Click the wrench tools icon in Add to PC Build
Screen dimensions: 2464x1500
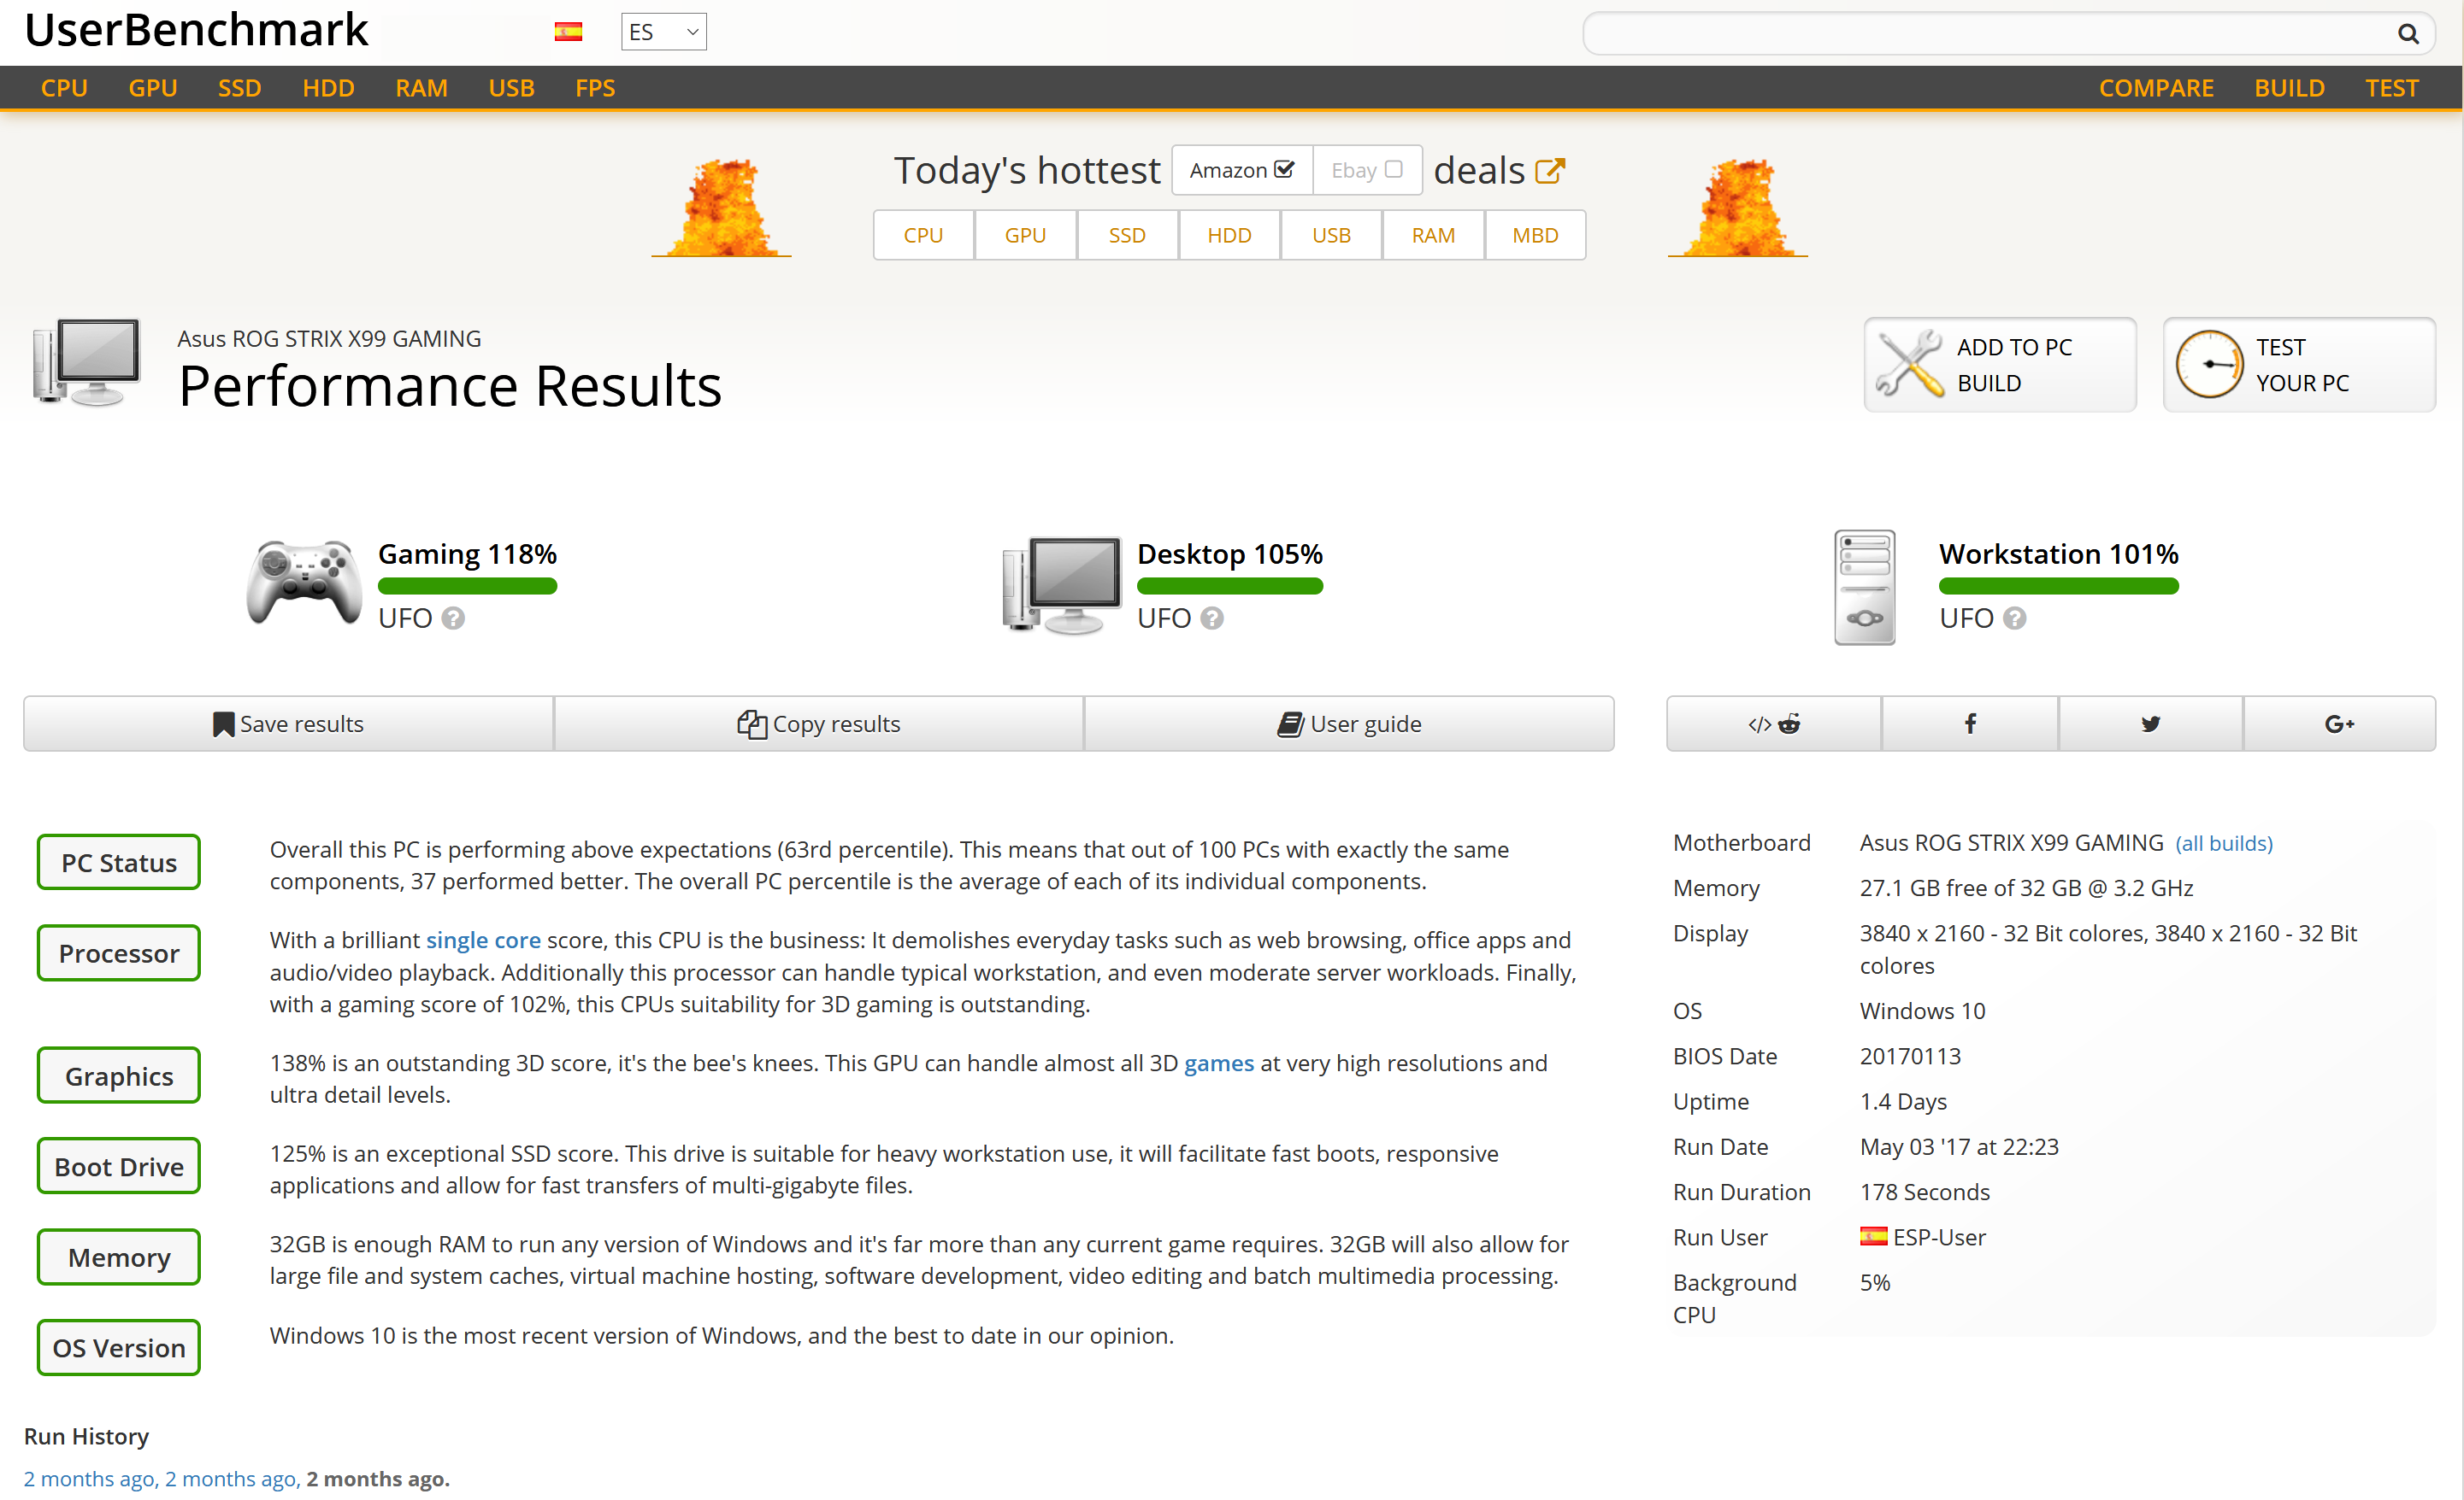(x=1909, y=364)
